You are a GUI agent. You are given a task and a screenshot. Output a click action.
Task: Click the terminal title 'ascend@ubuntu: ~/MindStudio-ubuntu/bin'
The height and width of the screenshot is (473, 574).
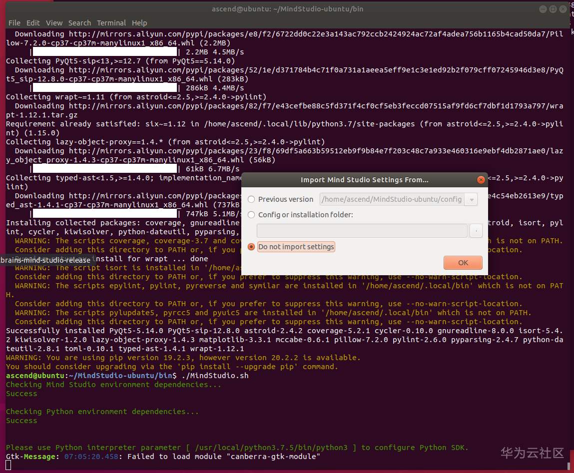click(287, 9)
